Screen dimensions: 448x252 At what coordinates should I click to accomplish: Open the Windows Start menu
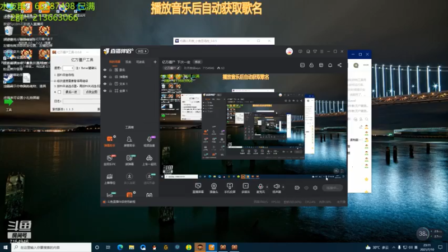pos(6,247)
